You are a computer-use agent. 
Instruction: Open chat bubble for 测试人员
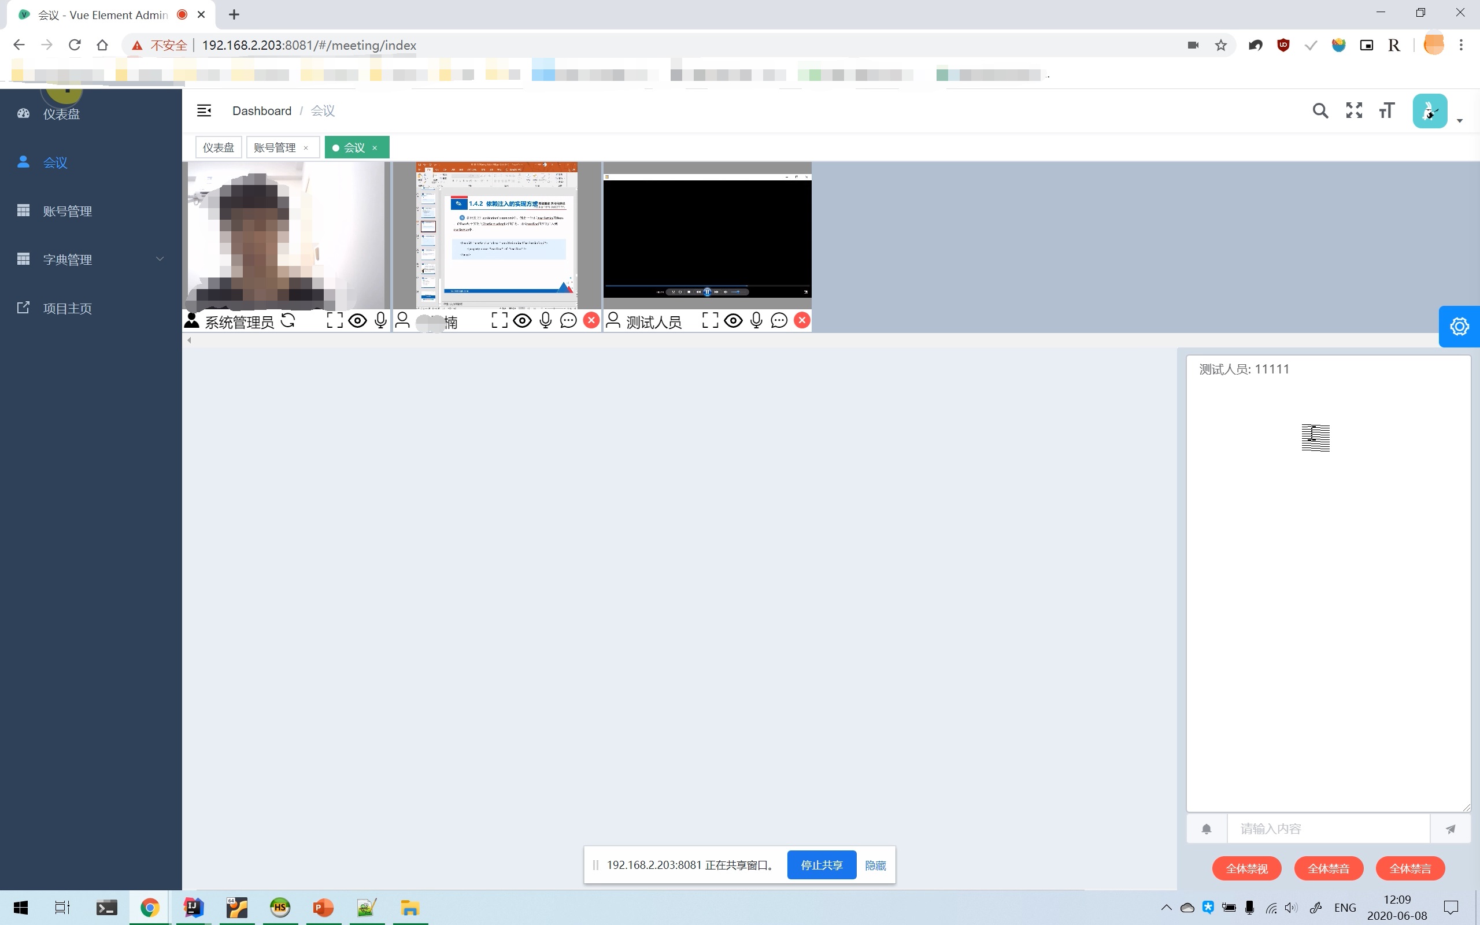pos(779,320)
